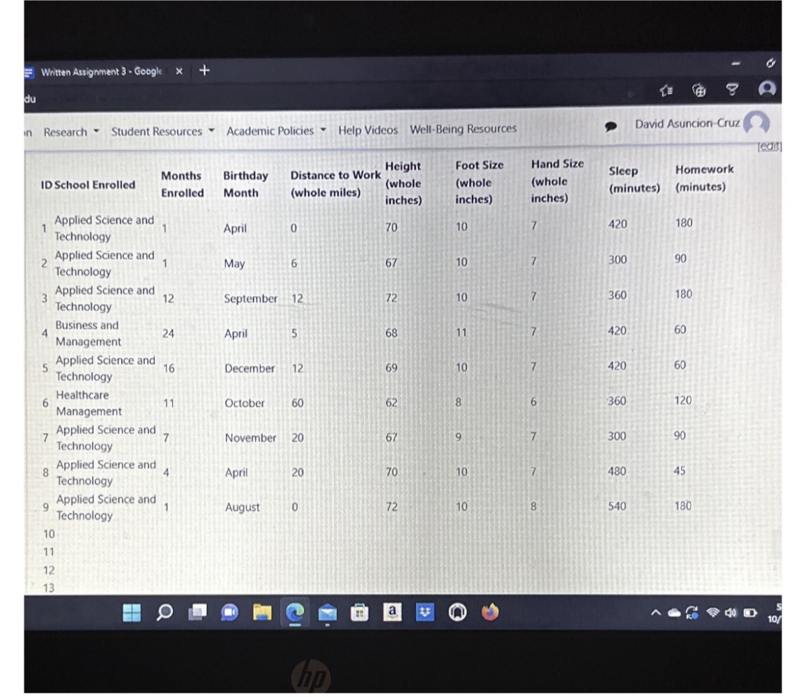Open Task View from the taskbar
Screen dimensions: 801x697
pos(197,613)
